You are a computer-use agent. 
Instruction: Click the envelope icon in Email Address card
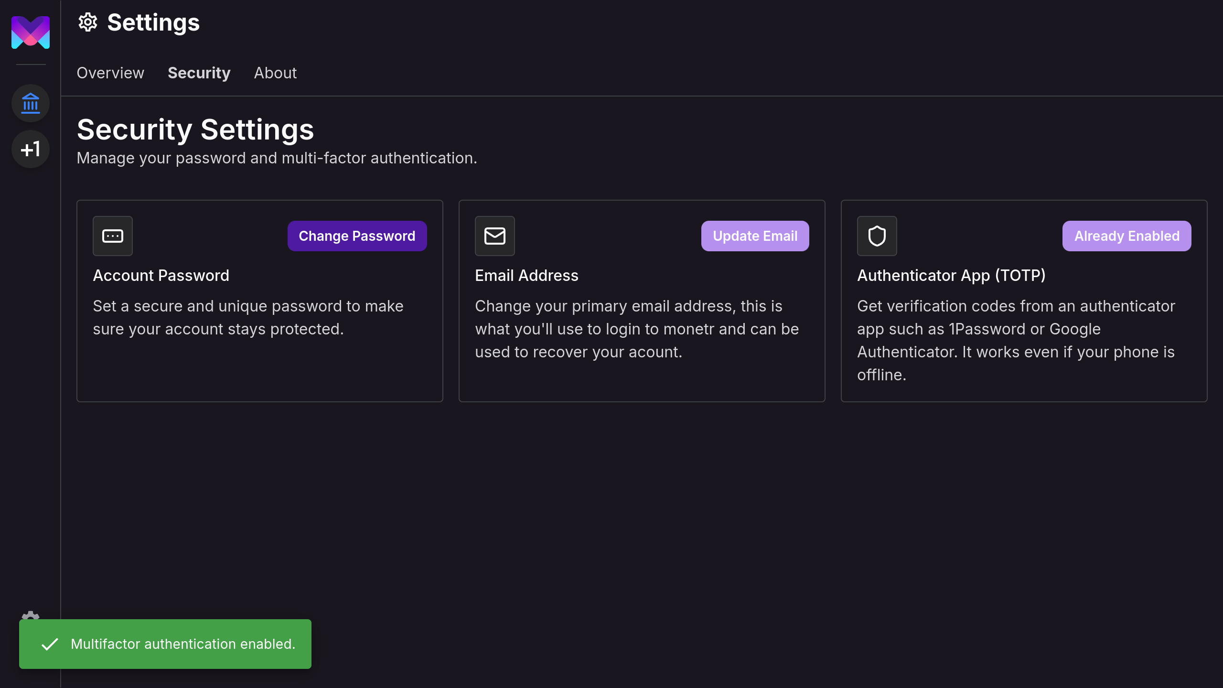[495, 236]
